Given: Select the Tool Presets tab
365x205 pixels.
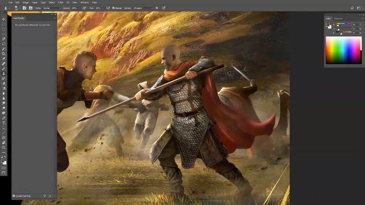Looking at the screenshot, I should (x=19, y=18).
